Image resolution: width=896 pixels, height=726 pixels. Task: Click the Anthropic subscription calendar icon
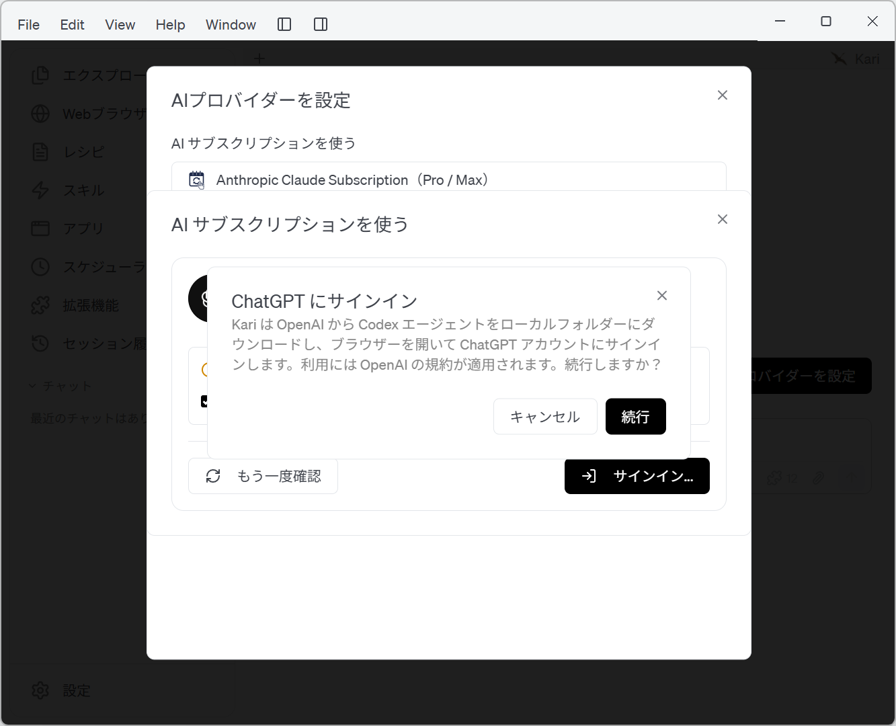click(196, 179)
